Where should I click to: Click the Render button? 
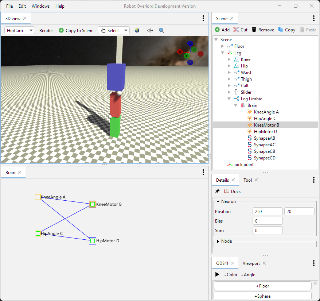[46, 30]
